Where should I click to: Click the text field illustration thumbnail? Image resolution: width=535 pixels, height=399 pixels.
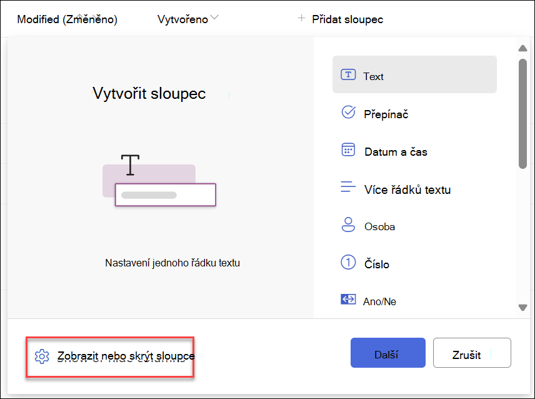click(159, 181)
